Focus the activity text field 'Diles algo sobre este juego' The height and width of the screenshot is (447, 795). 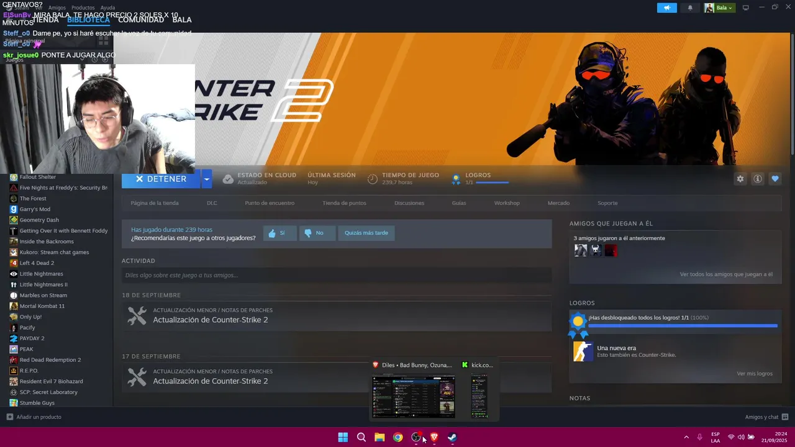[x=337, y=275]
